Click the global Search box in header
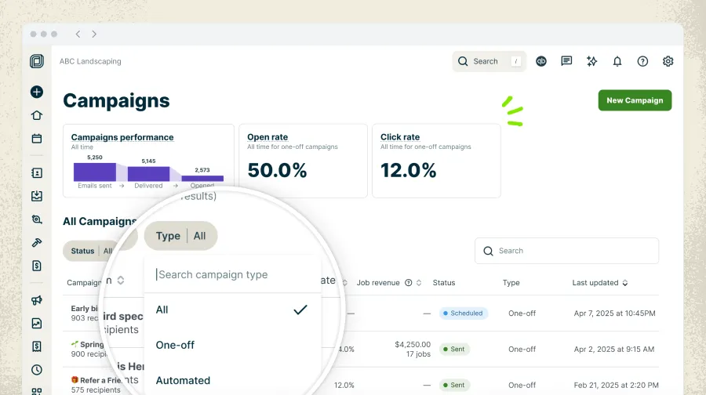The width and height of the screenshot is (706, 395). [489, 61]
